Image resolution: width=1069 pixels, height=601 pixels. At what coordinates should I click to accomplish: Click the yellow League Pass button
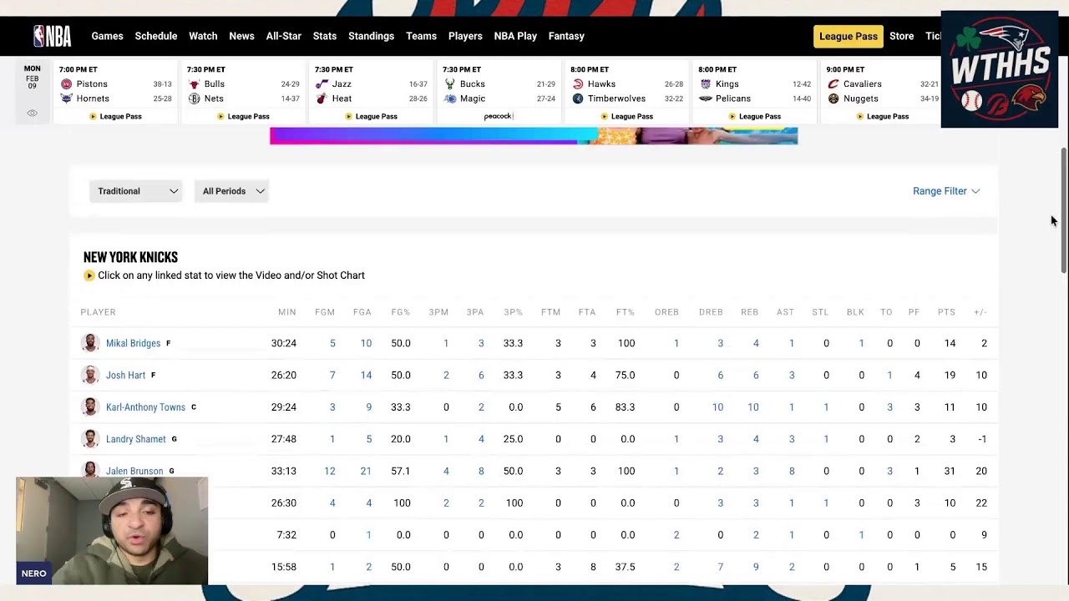(848, 36)
